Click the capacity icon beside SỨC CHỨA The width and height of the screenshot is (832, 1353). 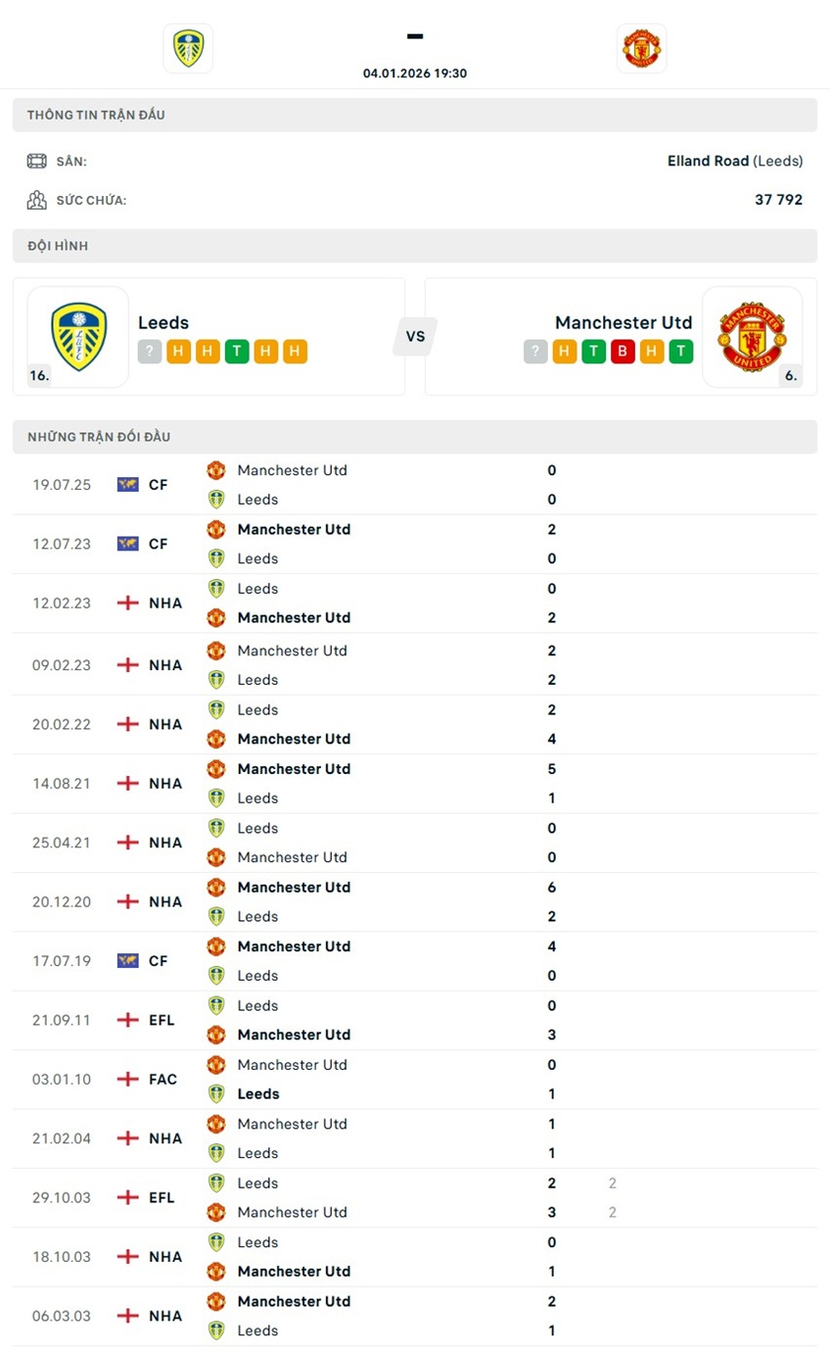[x=36, y=199]
